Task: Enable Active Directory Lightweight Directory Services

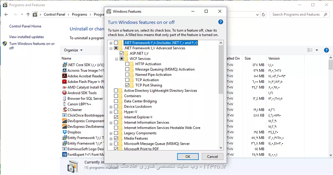Action: click(116, 90)
